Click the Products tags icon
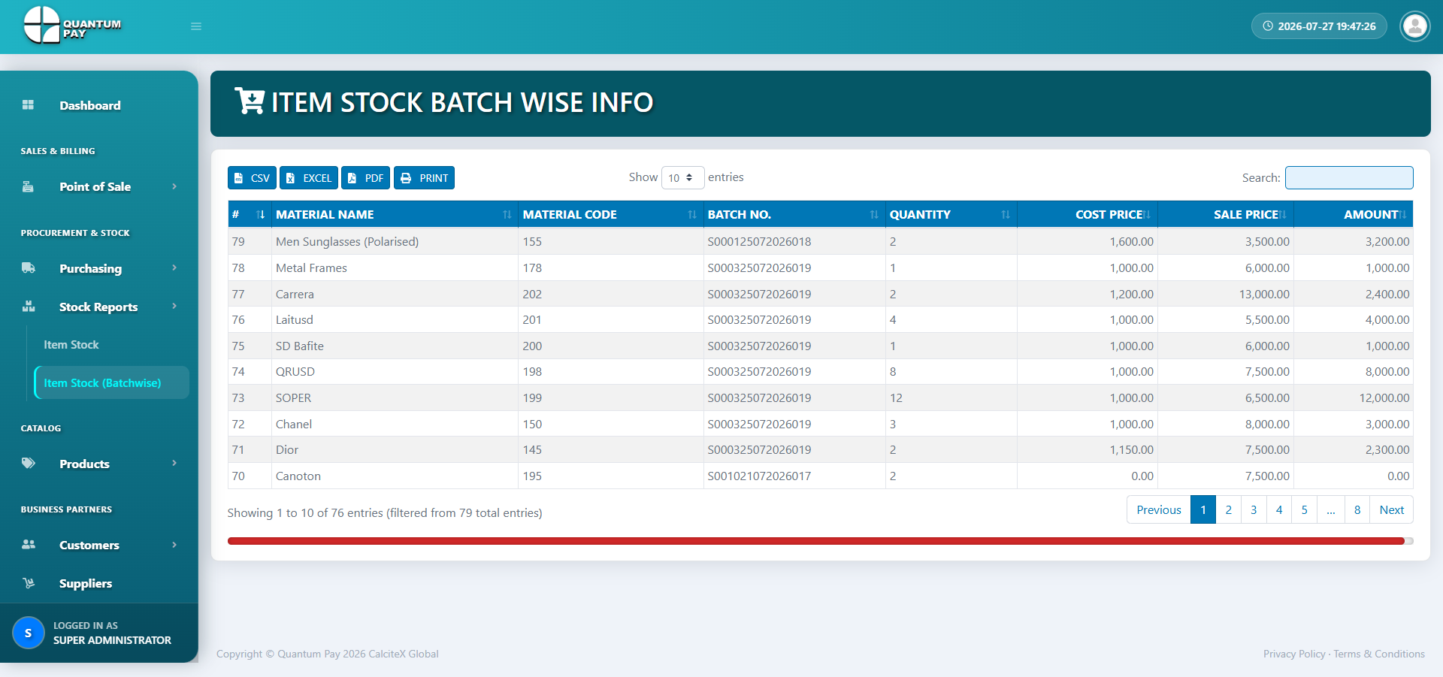This screenshot has height=677, width=1443. [29, 464]
